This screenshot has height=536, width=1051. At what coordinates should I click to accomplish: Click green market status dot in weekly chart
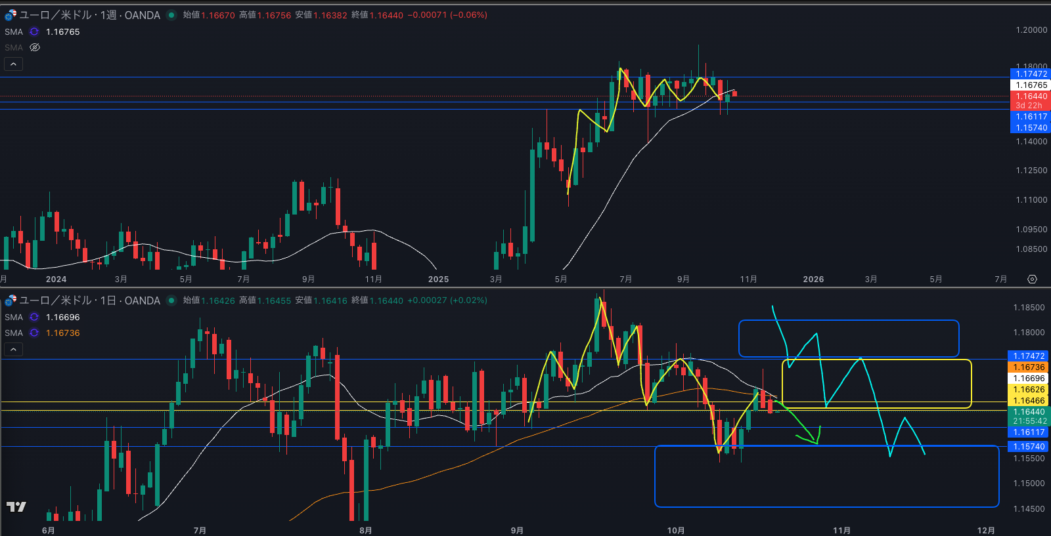coord(171,15)
